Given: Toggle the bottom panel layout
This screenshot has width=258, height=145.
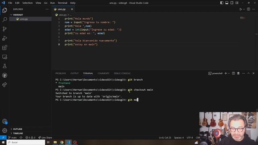Looking at the screenshot, I should pos(227,3).
